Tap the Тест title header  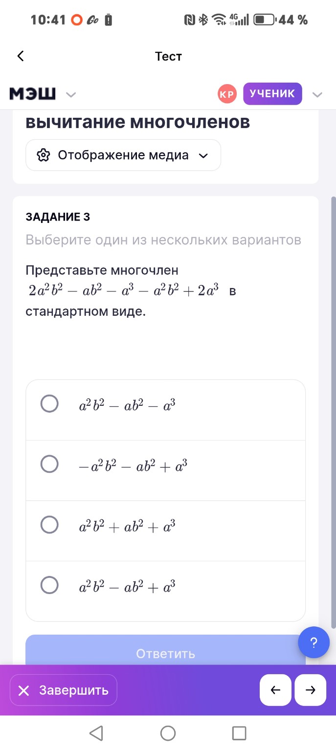coord(168,56)
